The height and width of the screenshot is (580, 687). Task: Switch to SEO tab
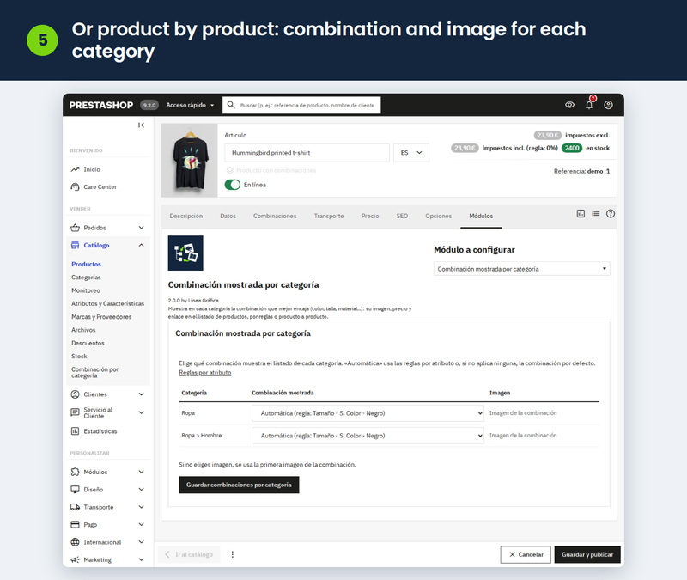(x=402, y=216)
